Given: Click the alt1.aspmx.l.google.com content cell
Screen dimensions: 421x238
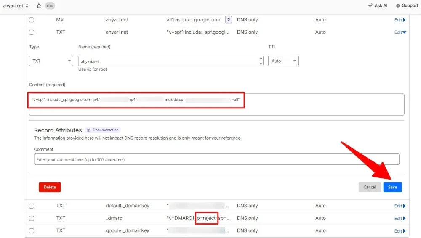Looking at the screenshot, I should pos(193,20).
